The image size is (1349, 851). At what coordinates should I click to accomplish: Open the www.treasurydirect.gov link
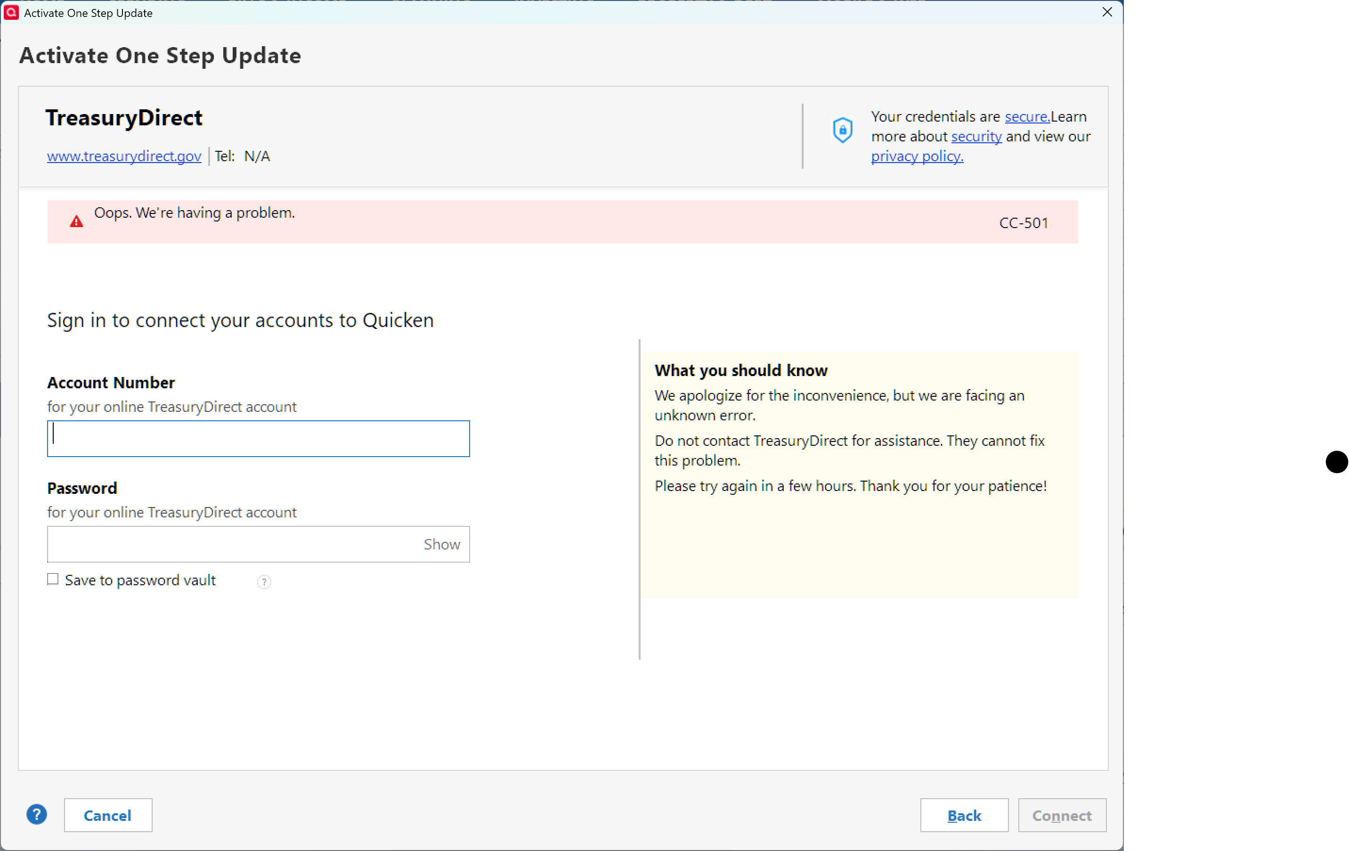pyautogui.click(x=124, y=156)
